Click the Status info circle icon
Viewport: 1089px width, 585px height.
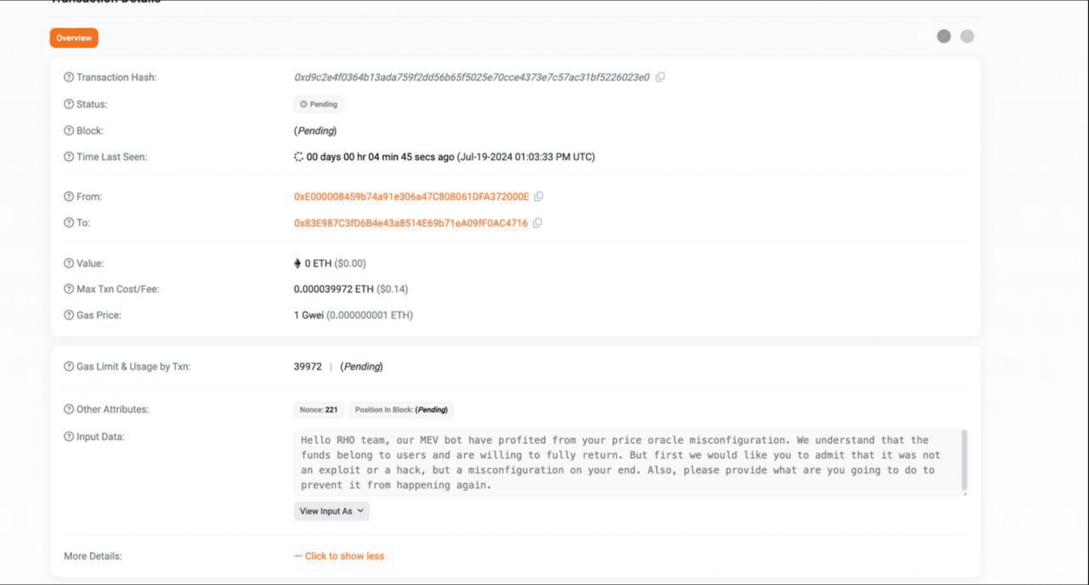pos(69,104)
